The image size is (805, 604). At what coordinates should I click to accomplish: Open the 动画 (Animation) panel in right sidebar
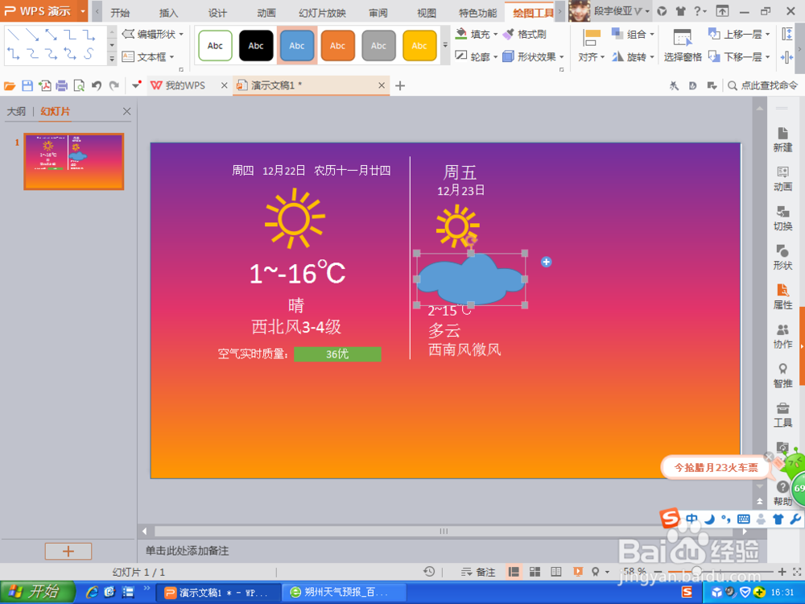click(x=782, y=180)
